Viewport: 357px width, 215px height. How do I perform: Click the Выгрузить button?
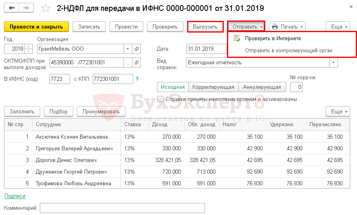click(205, 27)
